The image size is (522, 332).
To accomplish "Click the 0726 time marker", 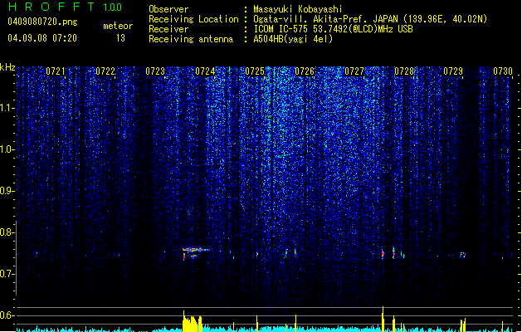I will [x=305, y=71].
